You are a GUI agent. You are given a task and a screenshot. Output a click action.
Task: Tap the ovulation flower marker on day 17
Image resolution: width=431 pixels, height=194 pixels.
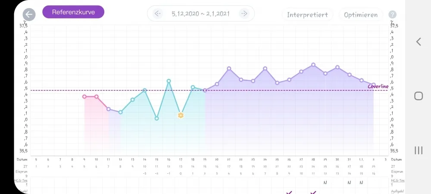[181, 116]
